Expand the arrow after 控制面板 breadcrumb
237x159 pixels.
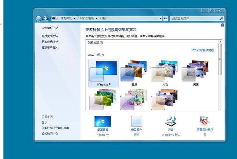coord(74,18)
